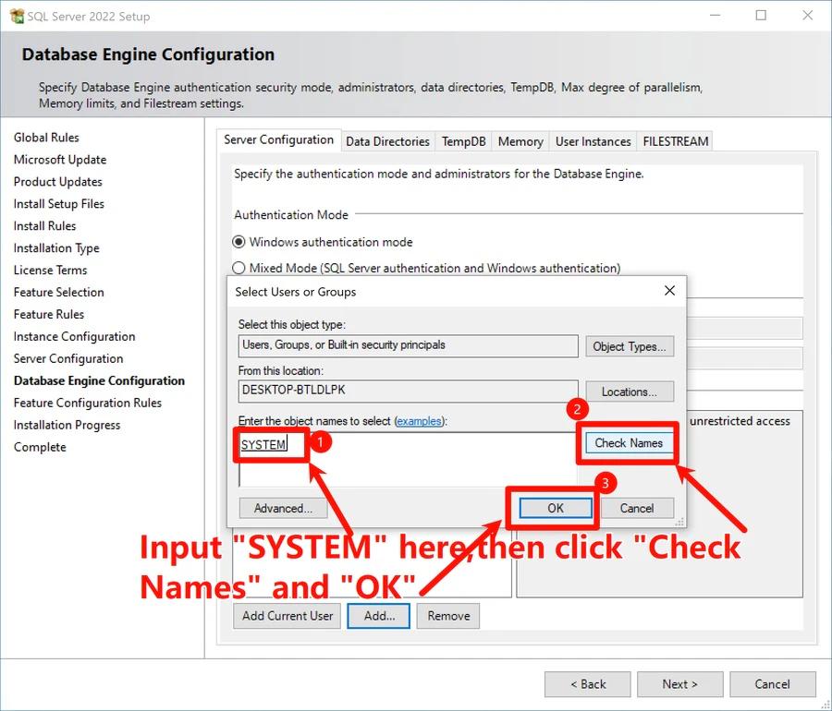Click the Add... button
Screen dimensions: 832x711
(x=379, y=616)
